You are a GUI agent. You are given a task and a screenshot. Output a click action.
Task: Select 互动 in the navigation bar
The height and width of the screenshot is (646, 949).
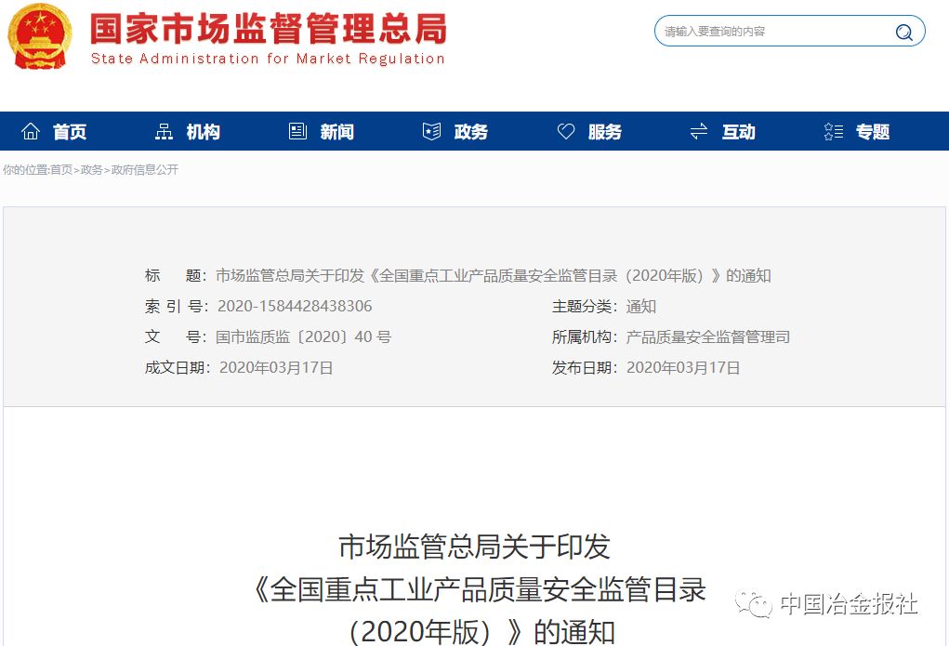pos(738,132)
